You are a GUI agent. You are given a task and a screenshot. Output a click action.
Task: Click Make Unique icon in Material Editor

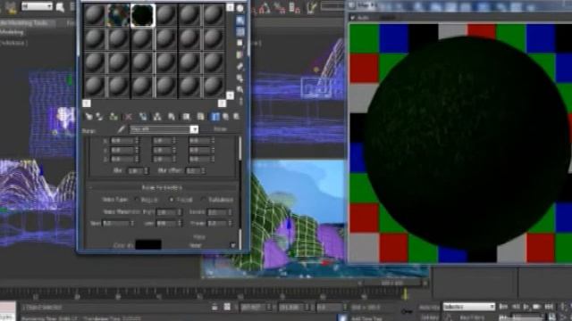pos(157,117)
